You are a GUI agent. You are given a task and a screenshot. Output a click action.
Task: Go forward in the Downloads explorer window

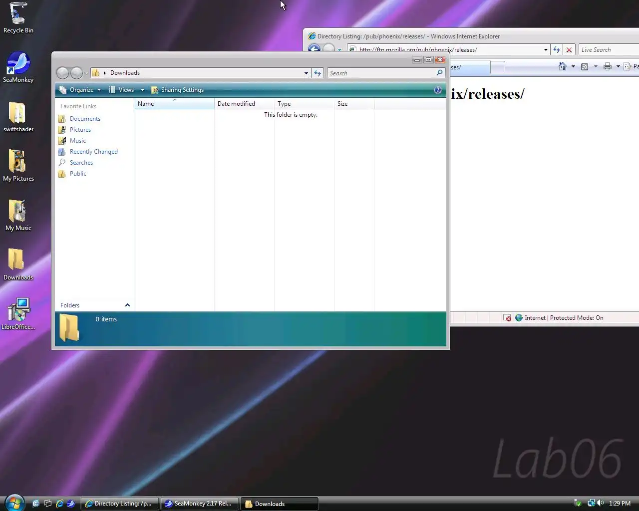pos(76,73)
